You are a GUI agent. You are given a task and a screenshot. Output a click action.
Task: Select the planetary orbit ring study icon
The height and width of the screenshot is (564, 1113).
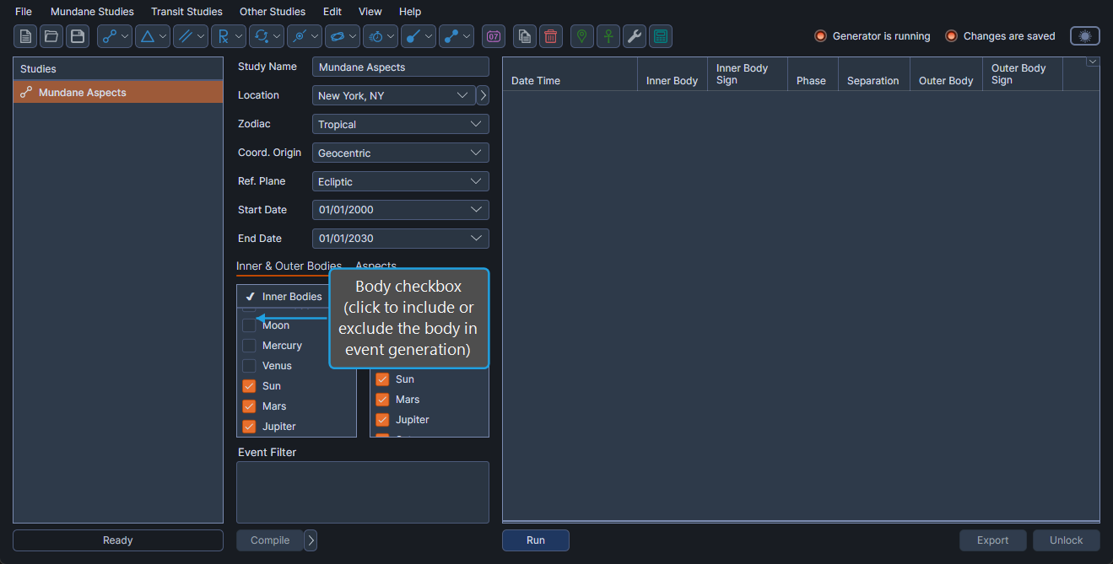[337, 36]
